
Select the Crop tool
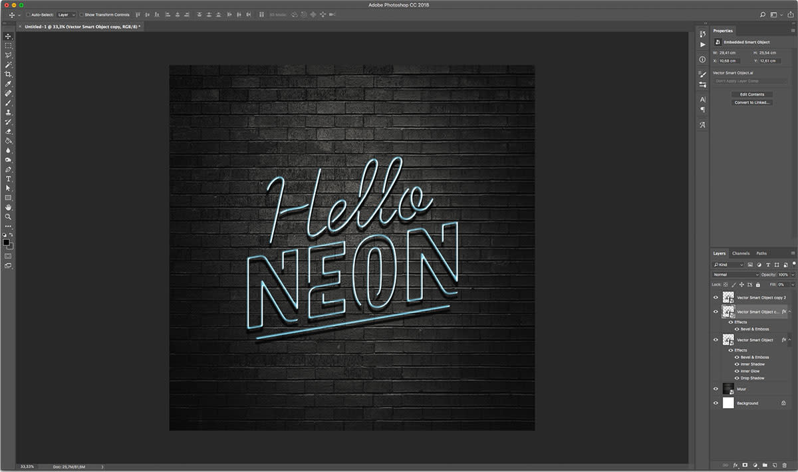coord(9,74)
